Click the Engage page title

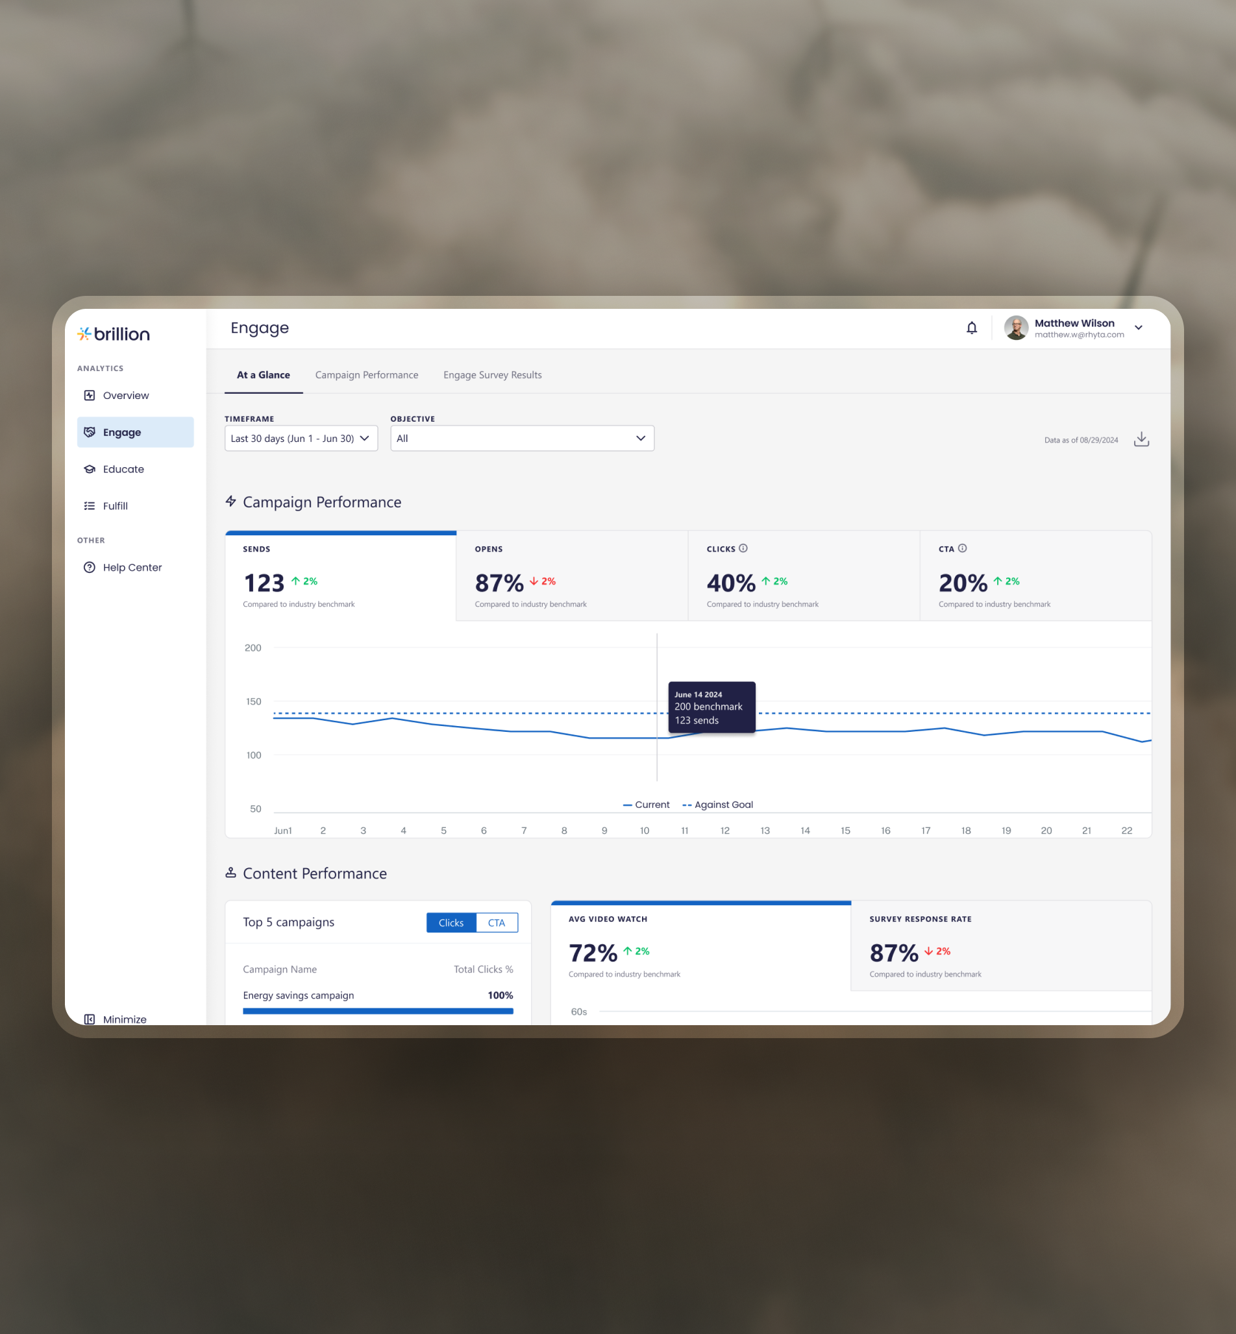tap(260, 328)
